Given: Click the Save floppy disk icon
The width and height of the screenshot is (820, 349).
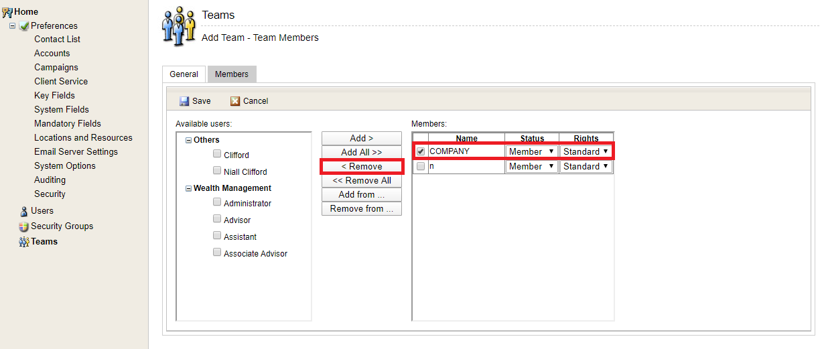Looking at the screenshot, I should [184, 101].
